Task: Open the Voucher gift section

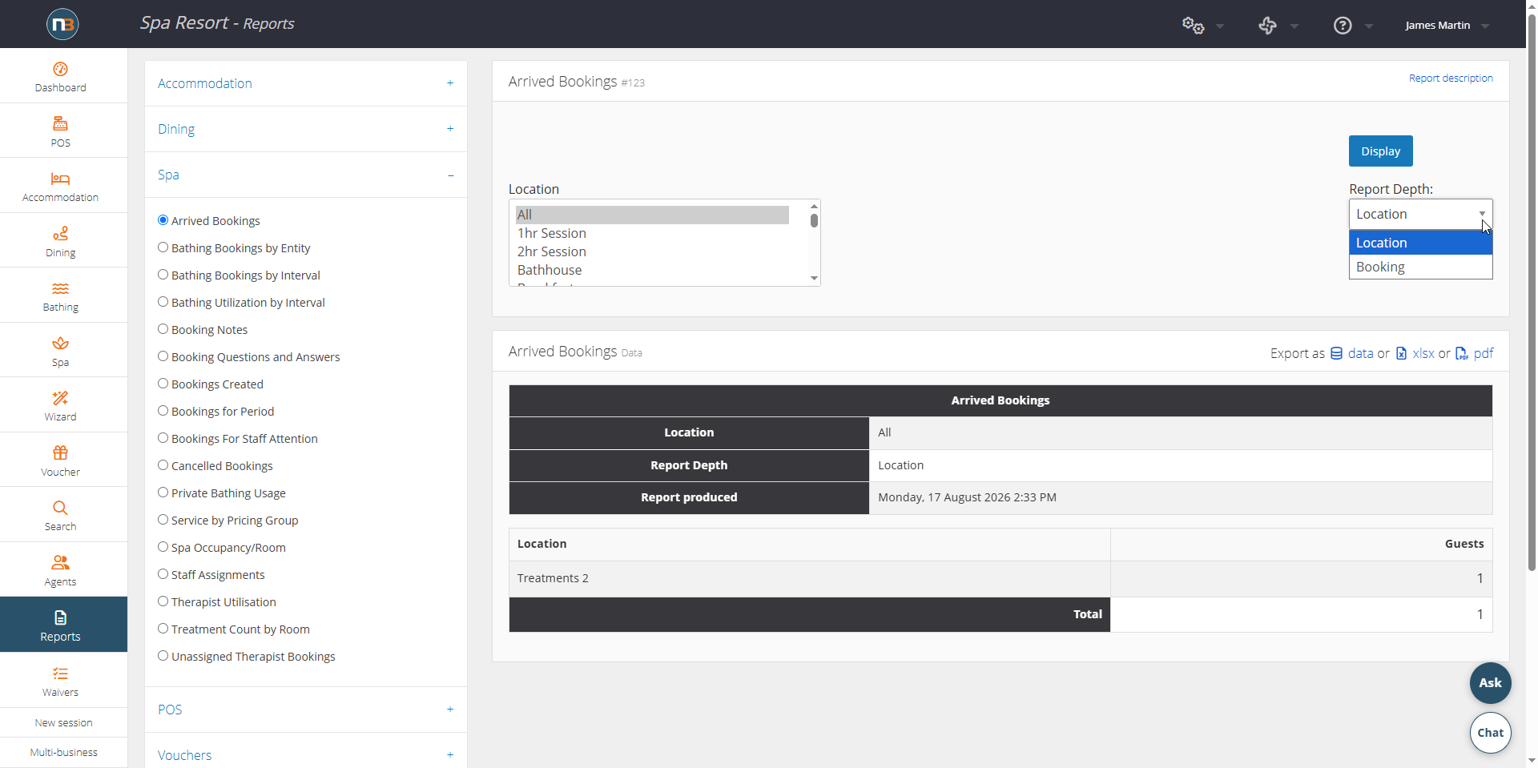Action: click(61, 461)
